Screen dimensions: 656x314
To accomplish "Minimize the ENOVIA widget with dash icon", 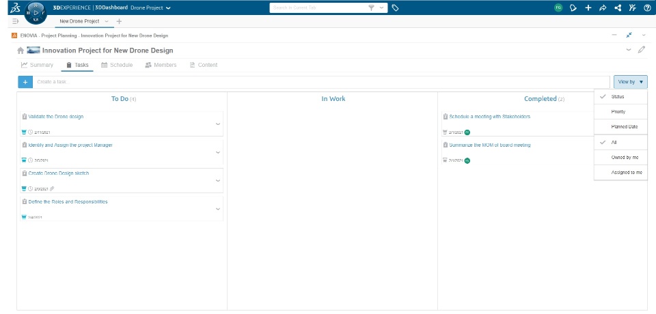I will pos(614,35).
